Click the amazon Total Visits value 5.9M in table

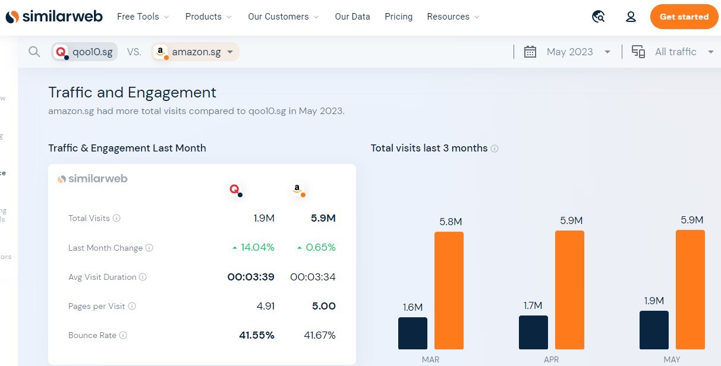point(323,218)
